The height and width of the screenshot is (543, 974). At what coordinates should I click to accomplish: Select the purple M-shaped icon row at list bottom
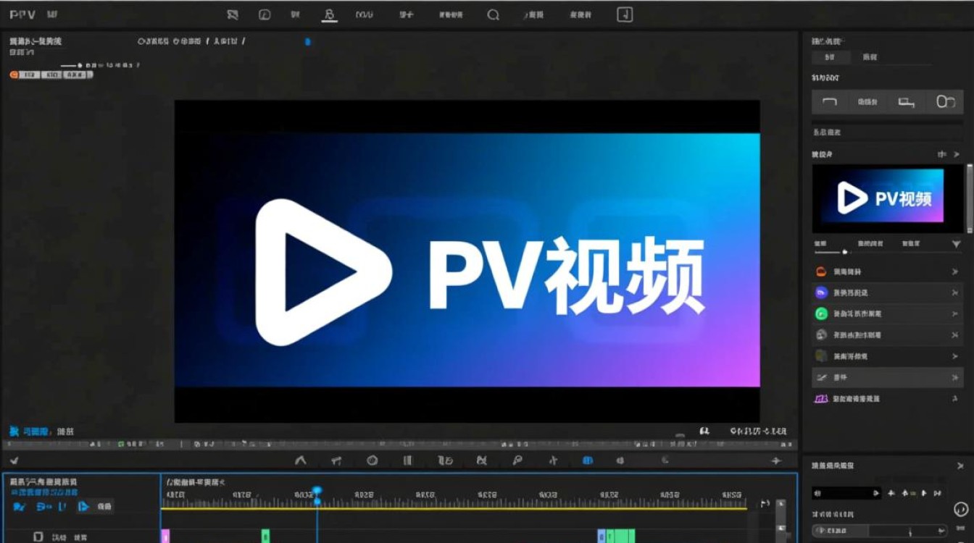click(x=888, y=399)
